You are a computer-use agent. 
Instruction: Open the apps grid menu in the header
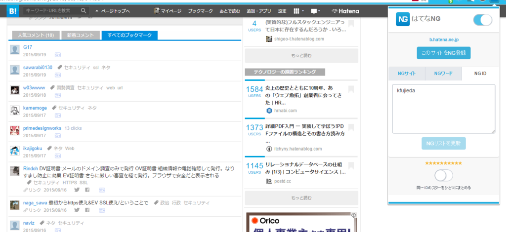[x=299, y=11]
